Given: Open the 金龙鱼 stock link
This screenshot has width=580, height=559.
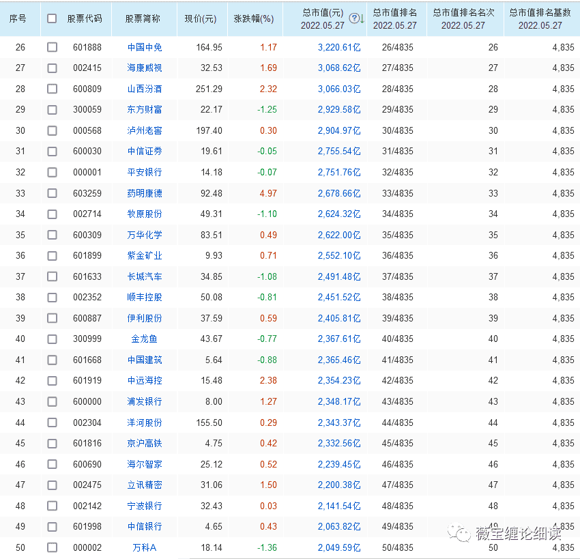Looking at the screenshot, I should pos(145,339).
